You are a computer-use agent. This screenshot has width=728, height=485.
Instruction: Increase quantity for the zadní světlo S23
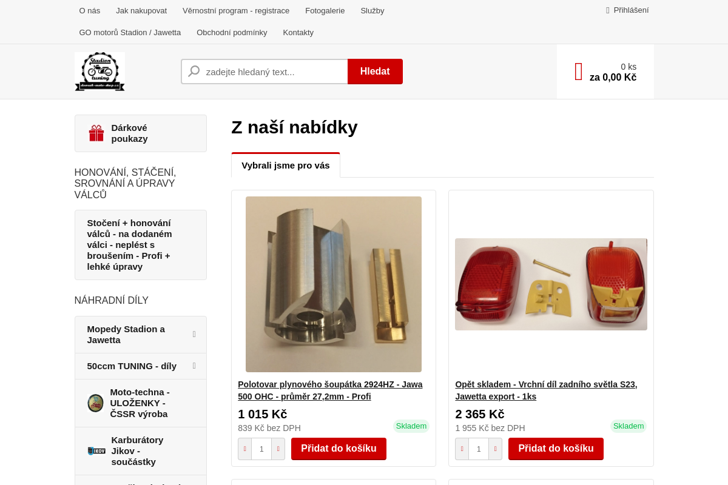click(495, 449)
